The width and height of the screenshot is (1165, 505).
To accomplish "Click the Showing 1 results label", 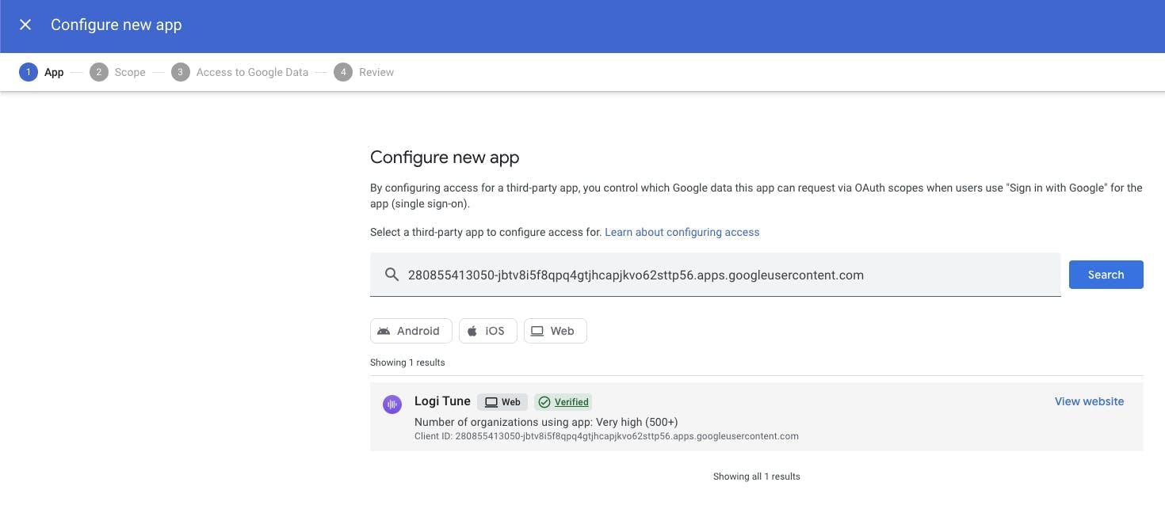I will pos(407,363).
